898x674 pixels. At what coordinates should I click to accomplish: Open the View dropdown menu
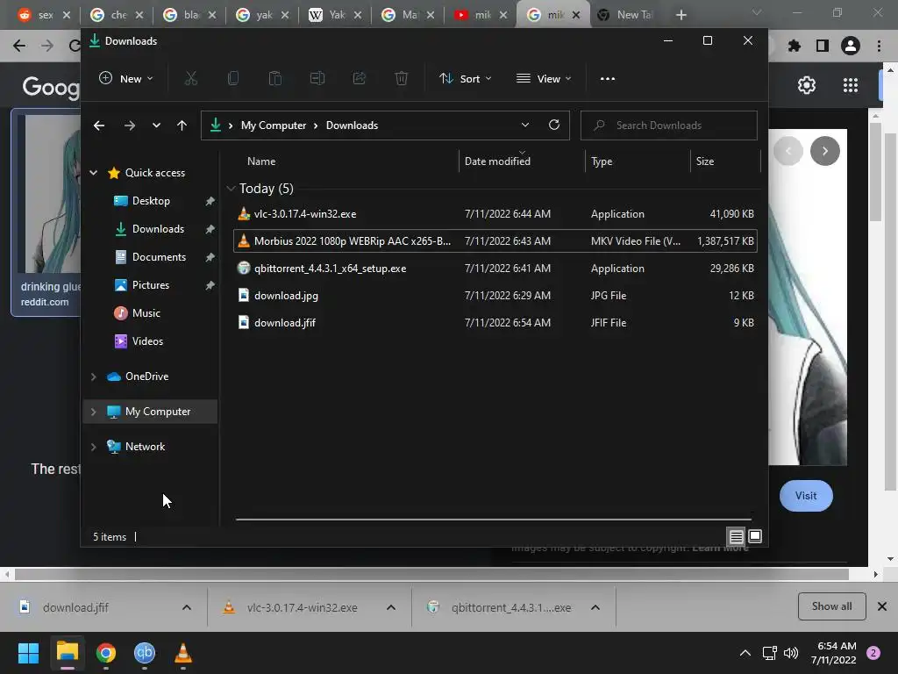click(x=544, y=78)
